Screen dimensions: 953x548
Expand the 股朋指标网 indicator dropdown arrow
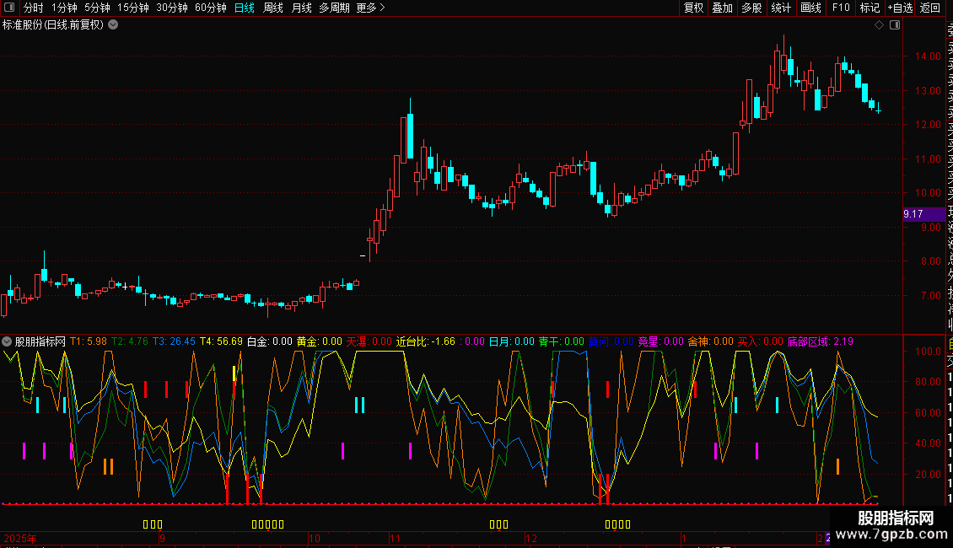pos(7,341)
